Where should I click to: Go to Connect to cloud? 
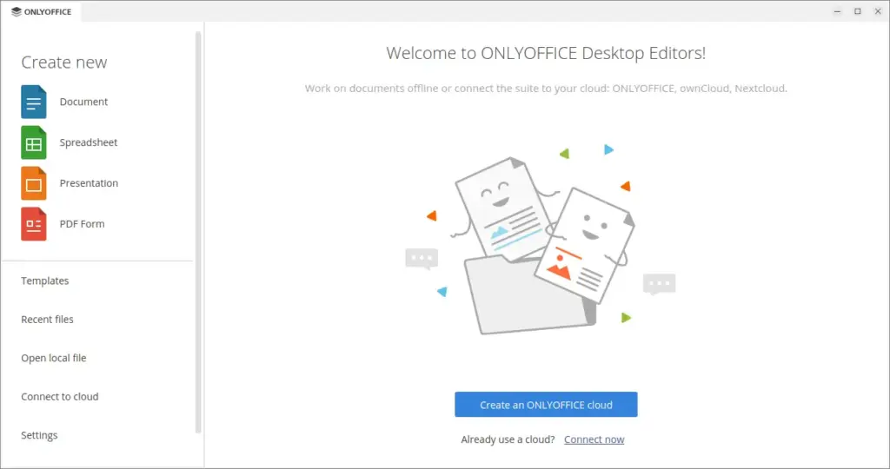coord(60,396)
